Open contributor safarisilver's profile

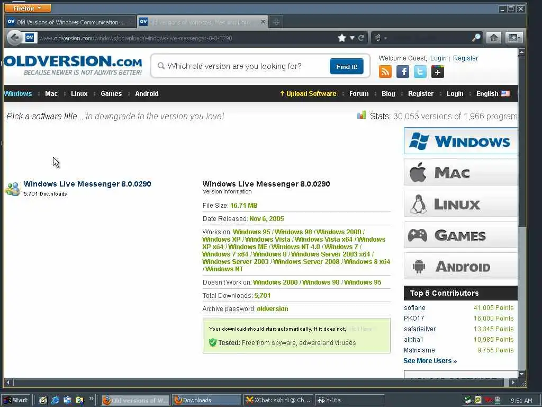(x=420, y=329)
